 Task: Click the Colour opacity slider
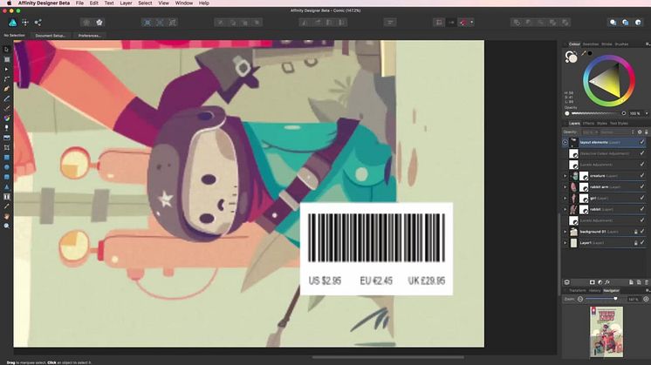click(x=593, y=113)
